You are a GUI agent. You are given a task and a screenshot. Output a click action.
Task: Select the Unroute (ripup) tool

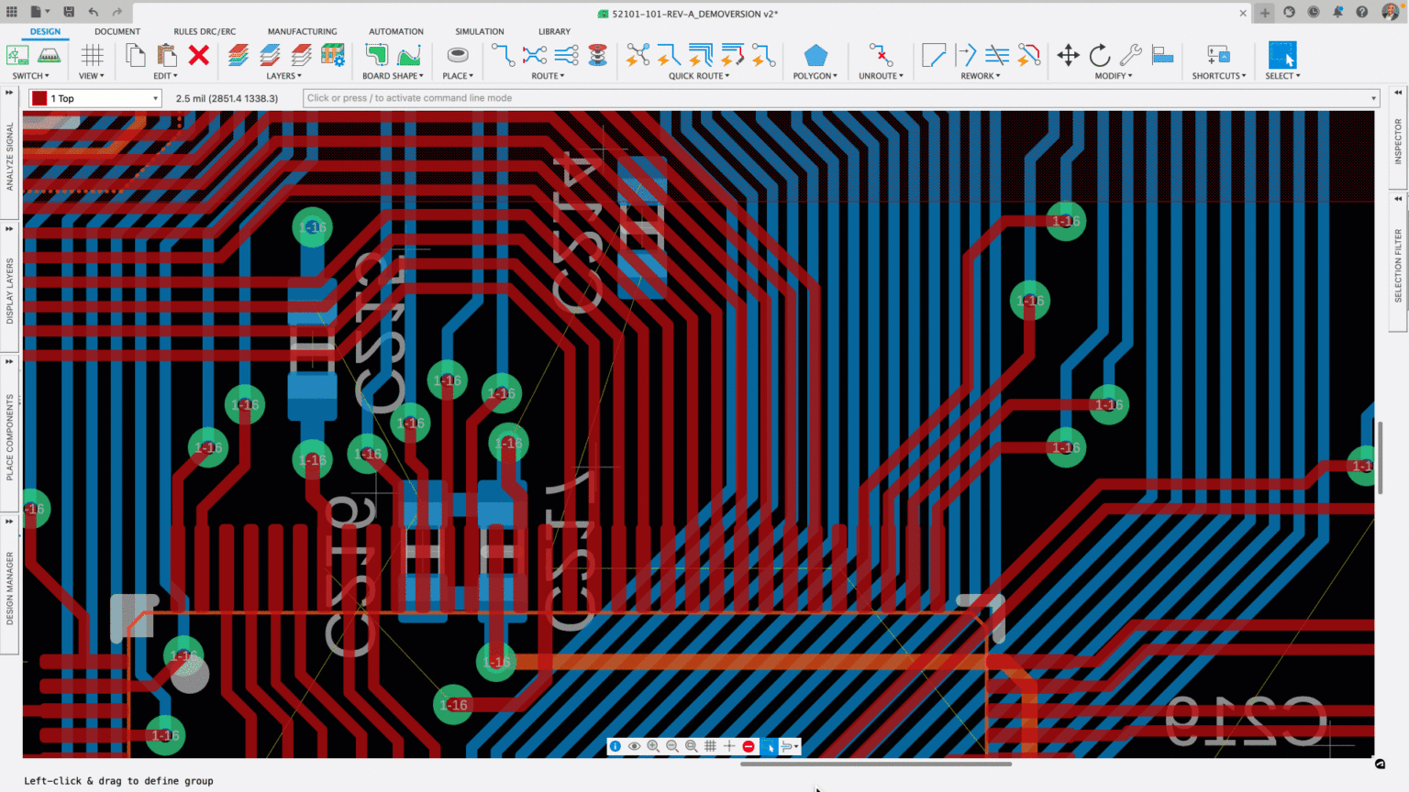[880, 56]
